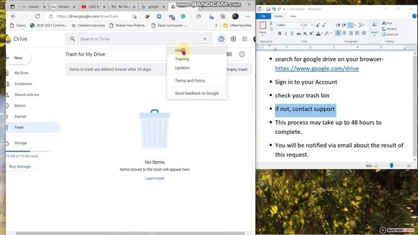Image resolution: width=418 pixels, height=235 pixels.
Task: Open the Drive support question mark icon
Action: coord(221,39)
